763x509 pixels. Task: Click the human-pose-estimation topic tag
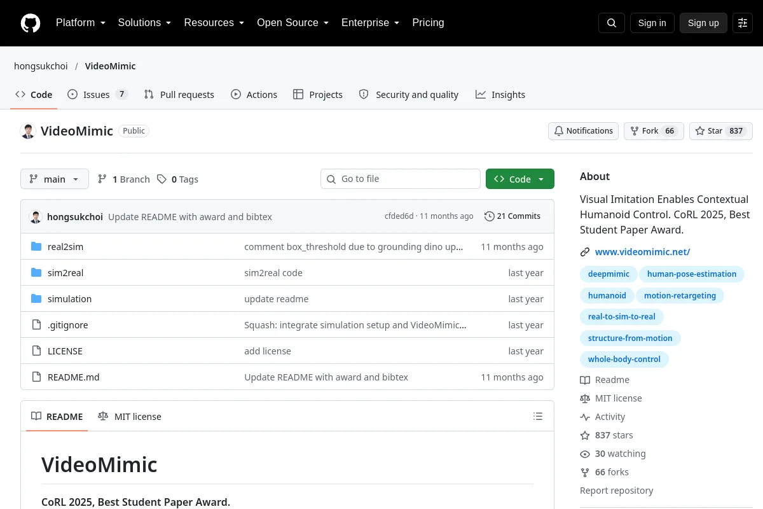[692, 274]
